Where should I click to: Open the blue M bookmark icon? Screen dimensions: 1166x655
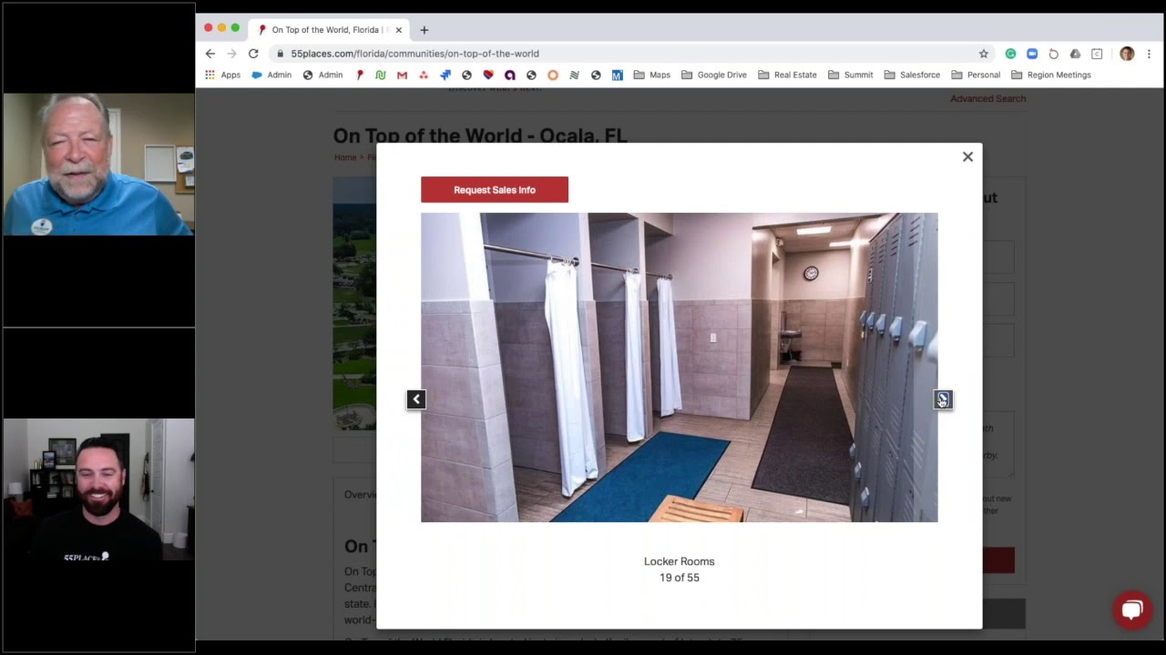[617, 75]
